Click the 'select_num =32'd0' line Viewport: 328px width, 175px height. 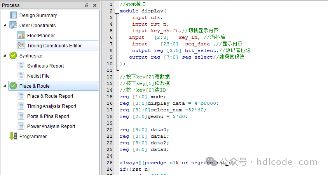point(163,110)
